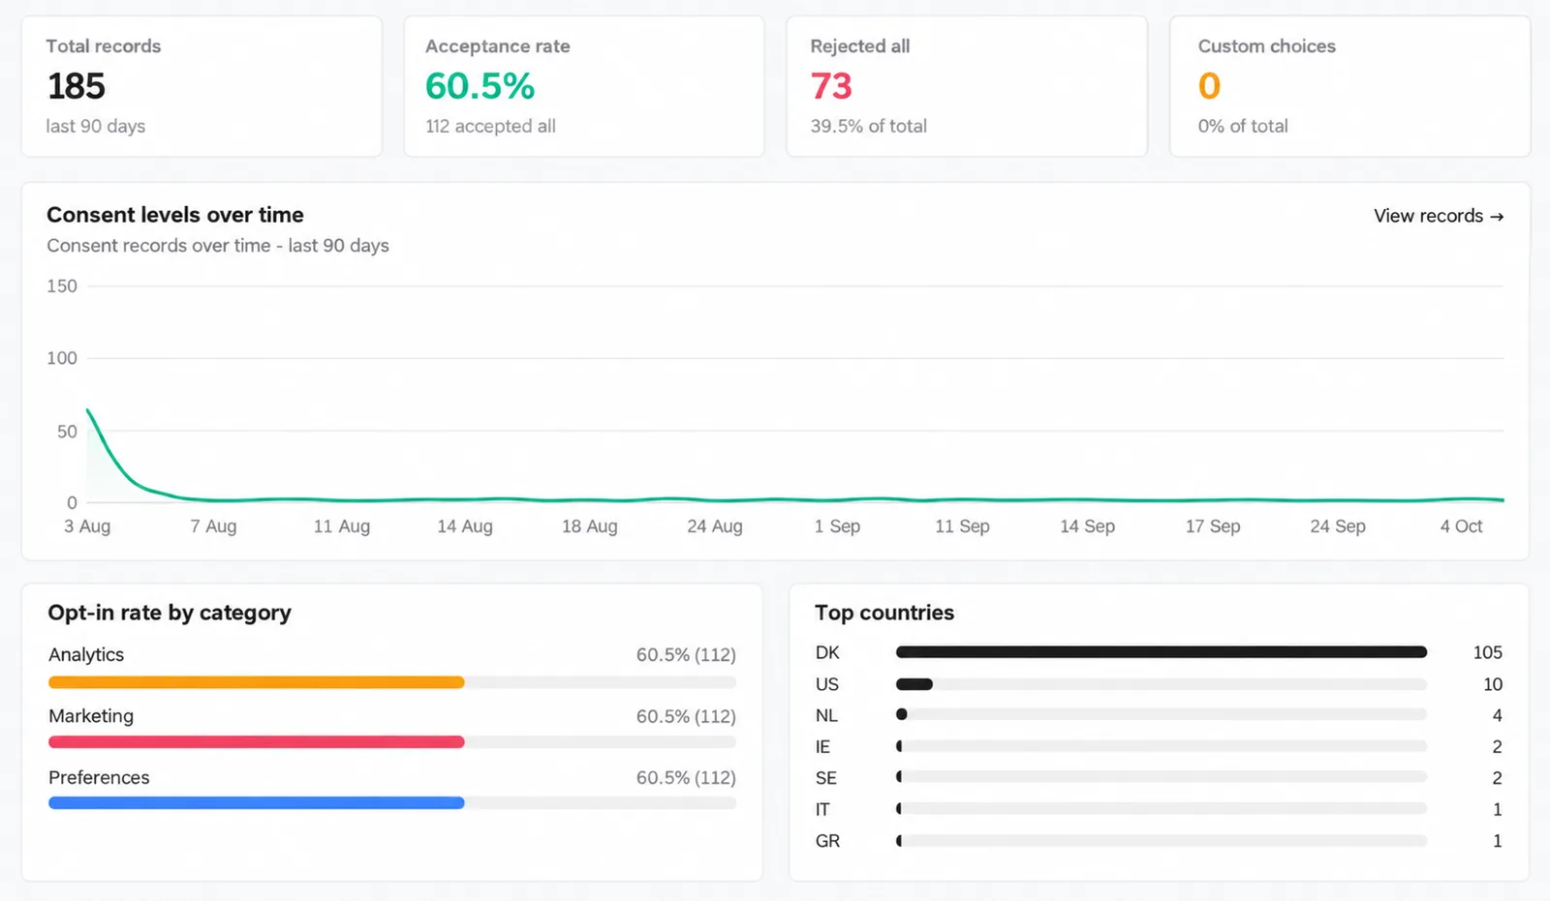Open the View records link
The width and height of the screenshot is (1550, 901).
[1439, 216]
